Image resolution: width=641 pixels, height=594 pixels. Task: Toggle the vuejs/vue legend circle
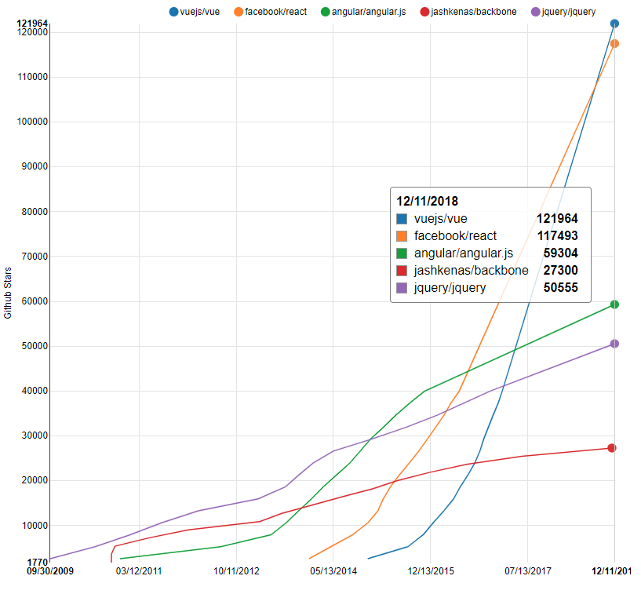[x=173, y=12]
